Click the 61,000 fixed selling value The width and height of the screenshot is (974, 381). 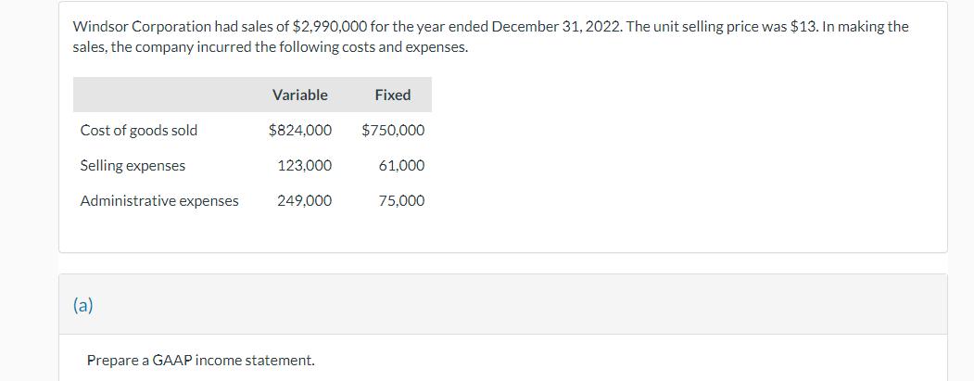pos(402,166)
